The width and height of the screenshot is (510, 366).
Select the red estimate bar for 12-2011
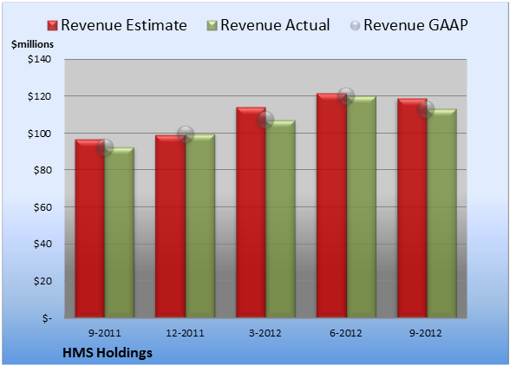[x=170, y=226]
